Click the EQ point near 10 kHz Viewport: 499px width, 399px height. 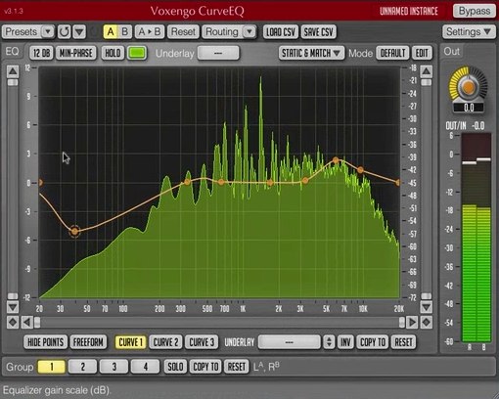360,170
